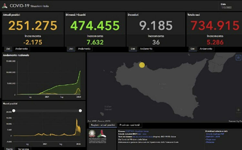Click the yellow circle marker on Sicily

click(x=142, y=65)
